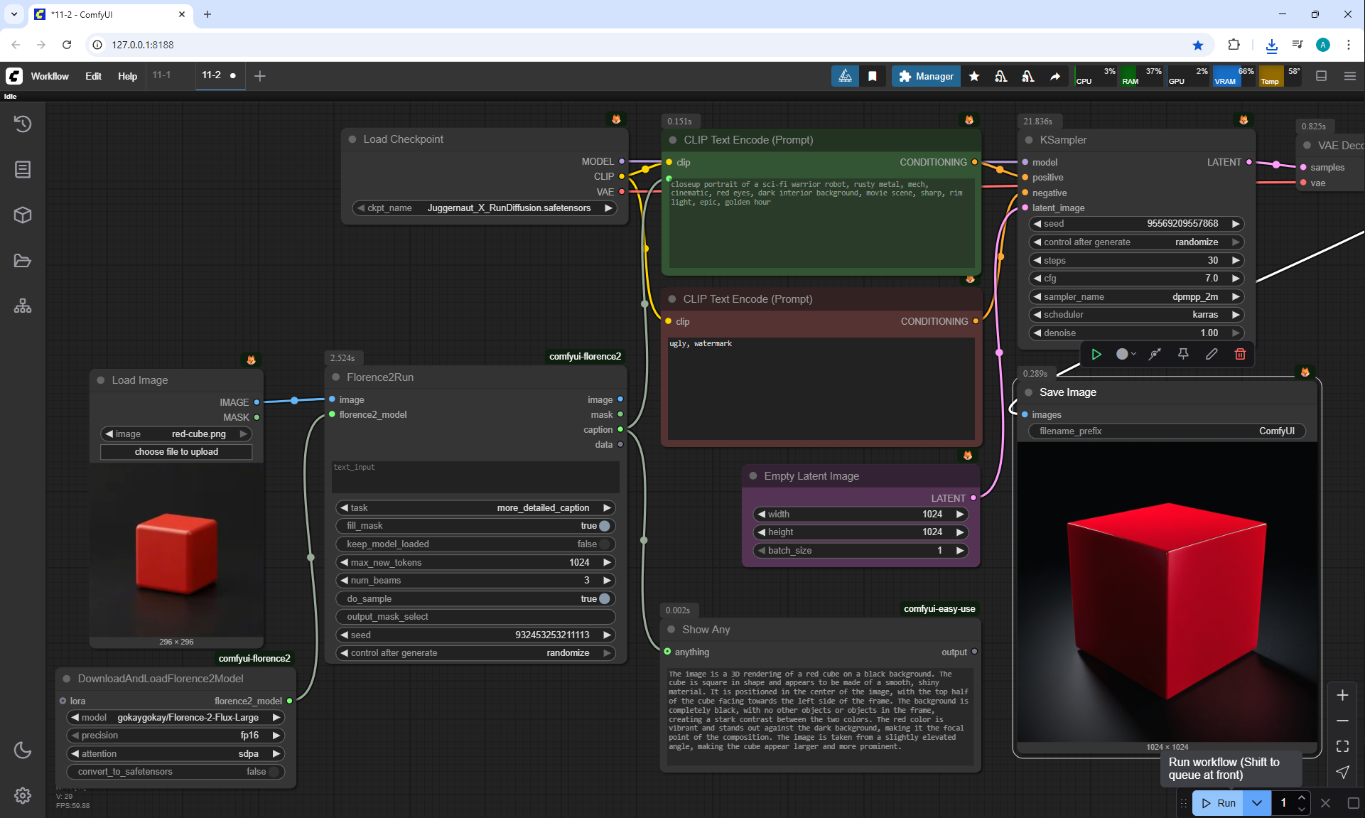This screenshot has width=1365, height=818.
Task: Open the model library cube icon
Action: click(x=23, y=215)
